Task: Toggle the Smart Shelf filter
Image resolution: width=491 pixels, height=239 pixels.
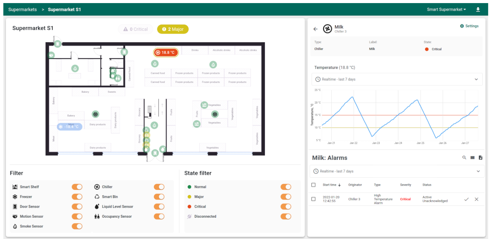Action: pos(77,187)
